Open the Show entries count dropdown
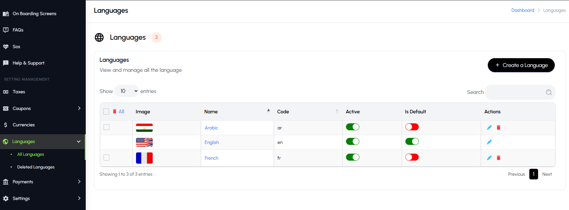Viewport: 569px width, 210px height. pyautogui.click(x=127, y=91)
